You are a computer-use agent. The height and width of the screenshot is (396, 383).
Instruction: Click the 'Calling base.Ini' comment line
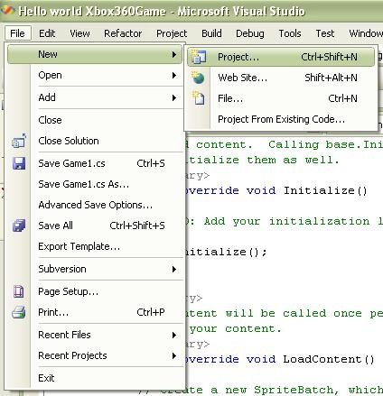click(x=285, y=145)
